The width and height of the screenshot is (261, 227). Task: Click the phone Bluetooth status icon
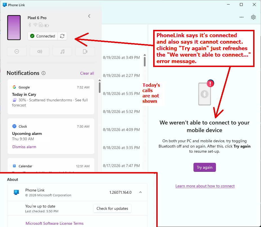[30, 25]
